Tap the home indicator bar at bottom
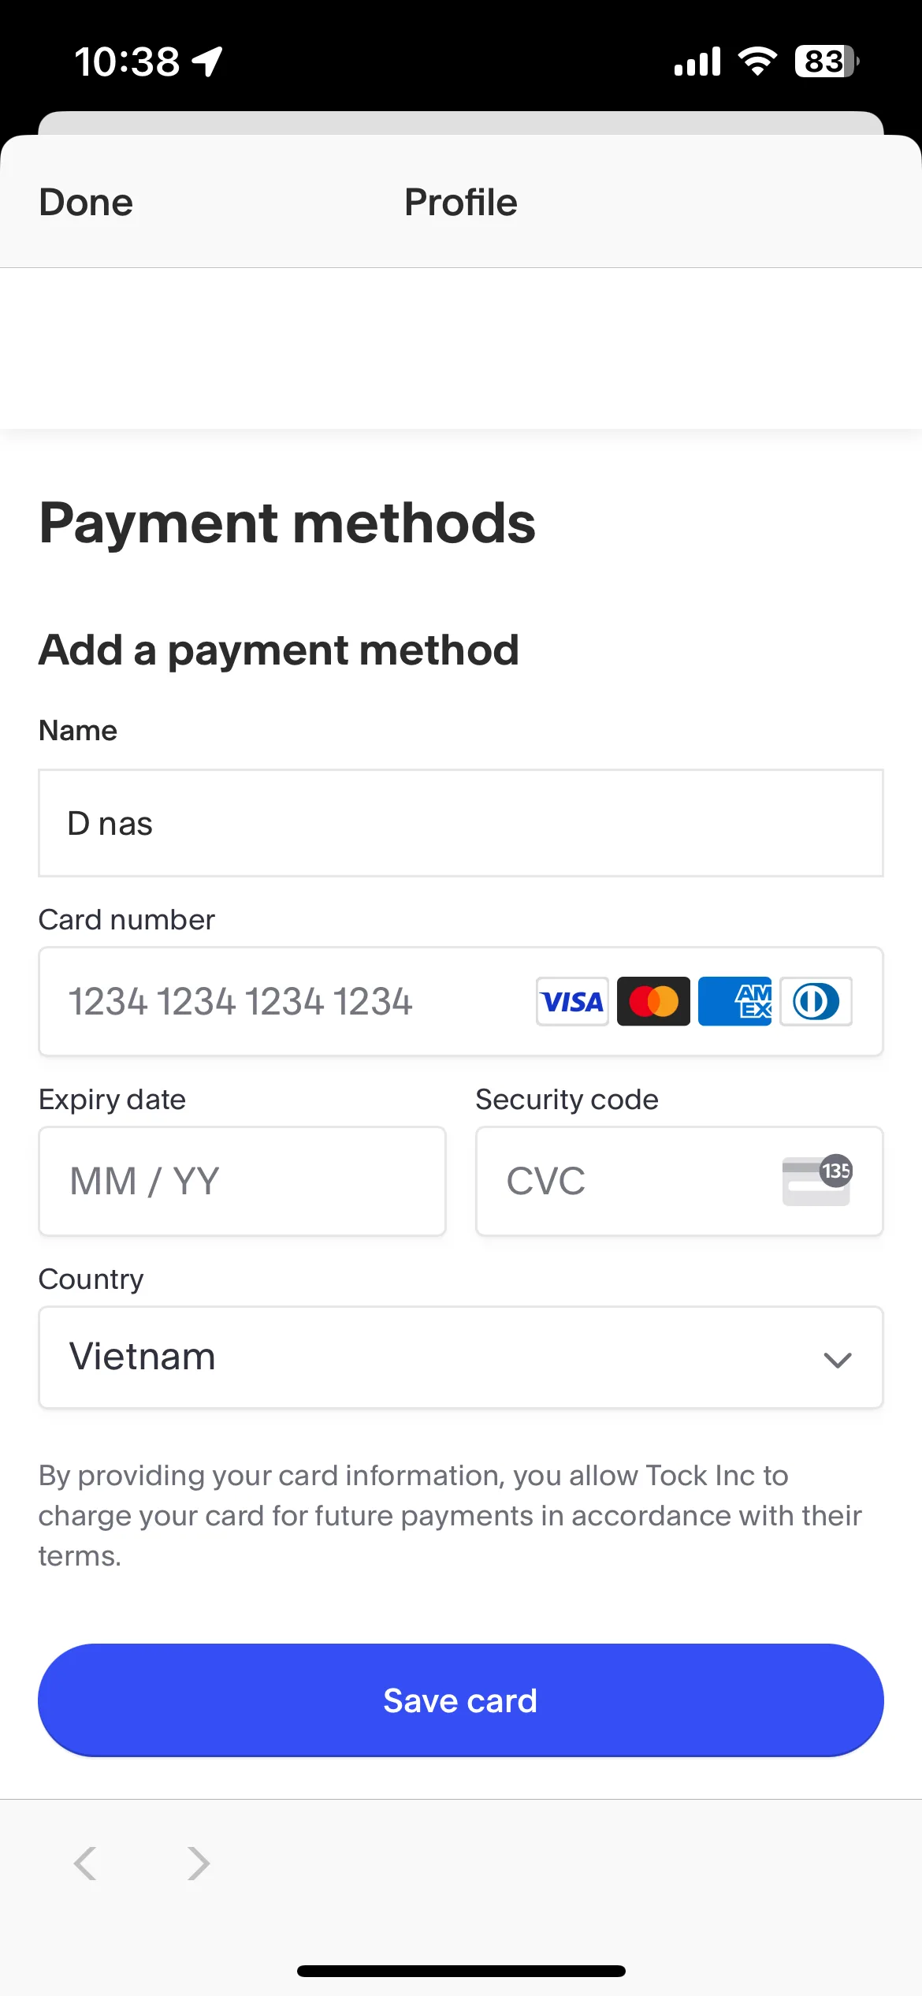 click(x=461, y=1971)
